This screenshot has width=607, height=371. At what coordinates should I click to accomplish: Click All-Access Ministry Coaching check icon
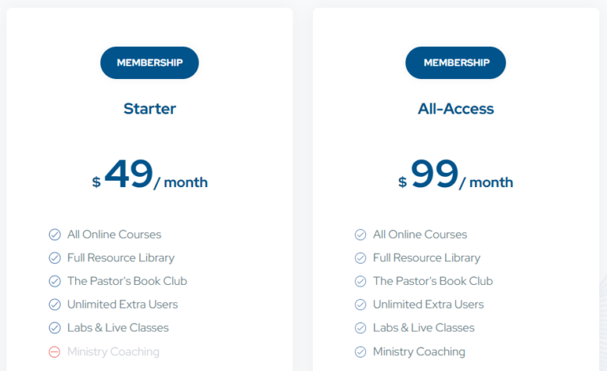click(x=360, y=352)
